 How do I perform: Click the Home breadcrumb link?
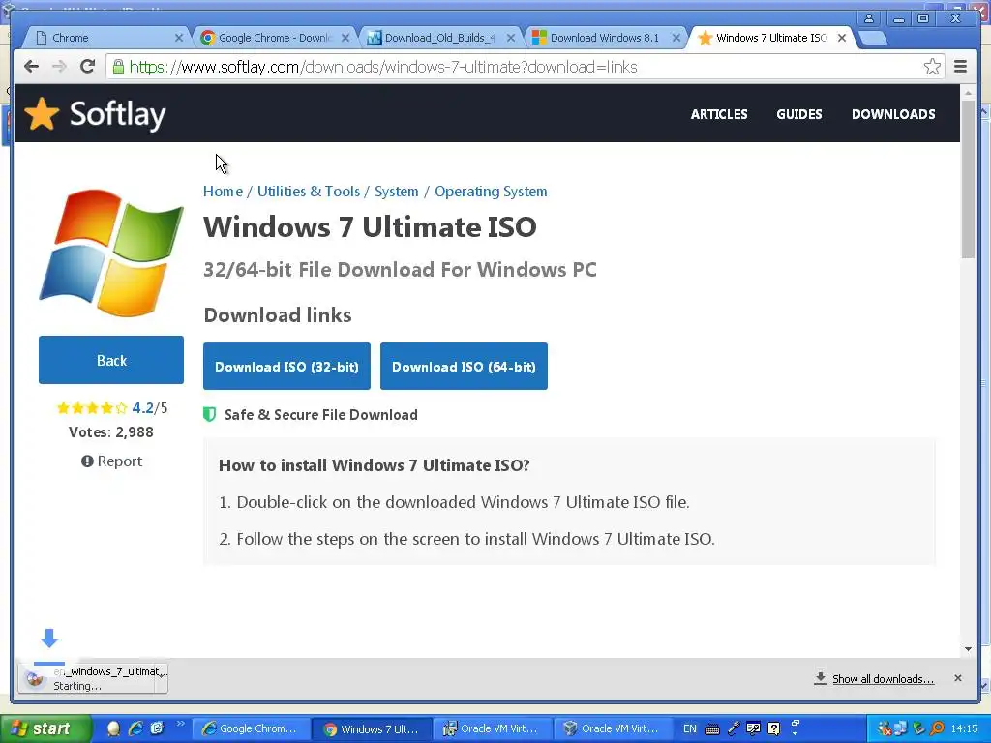(223, 192)
